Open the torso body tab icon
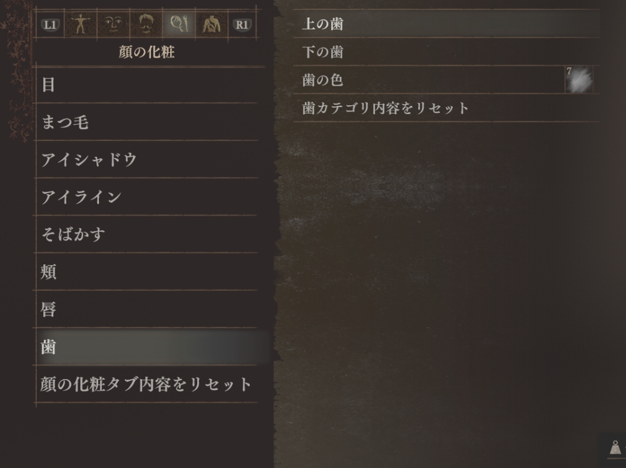The height and width of the screenshot is (468, 626). [212, 24]
